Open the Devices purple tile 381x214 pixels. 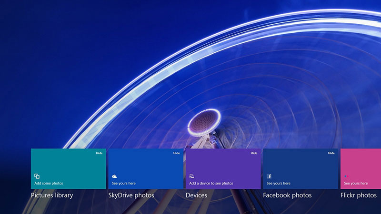click(x=223, y=169)
